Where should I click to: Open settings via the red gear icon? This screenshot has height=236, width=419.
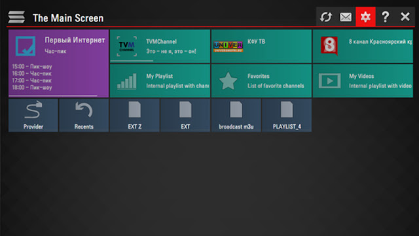coord(365,17)
